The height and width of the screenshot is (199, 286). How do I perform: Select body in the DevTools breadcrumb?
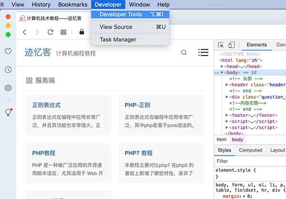click(x=237, y=140)
